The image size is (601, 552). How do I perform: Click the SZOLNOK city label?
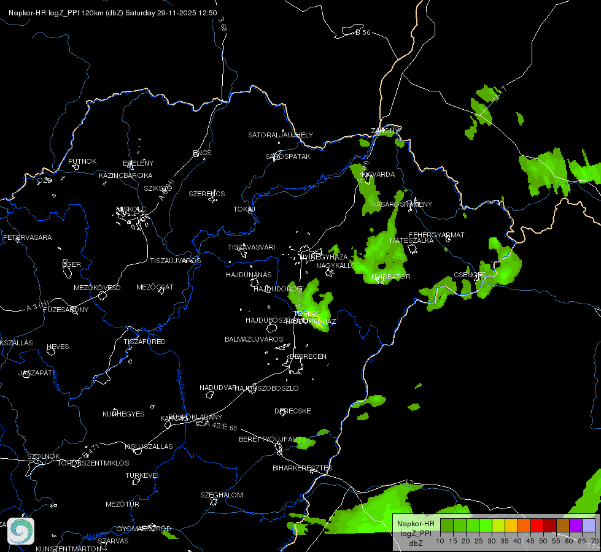click(44, 456)
